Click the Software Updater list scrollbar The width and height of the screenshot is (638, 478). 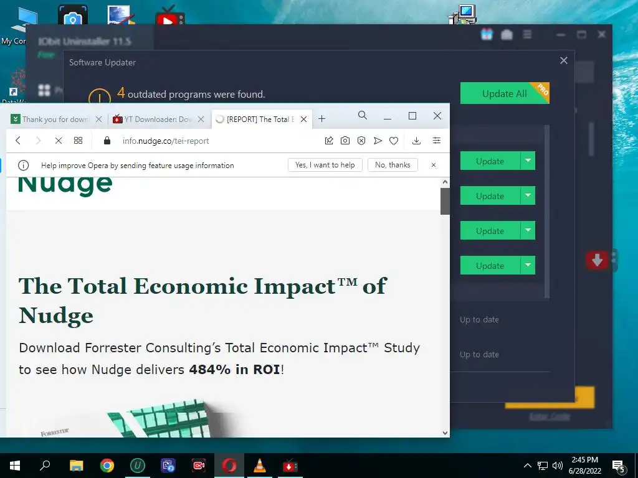[547, 212]
